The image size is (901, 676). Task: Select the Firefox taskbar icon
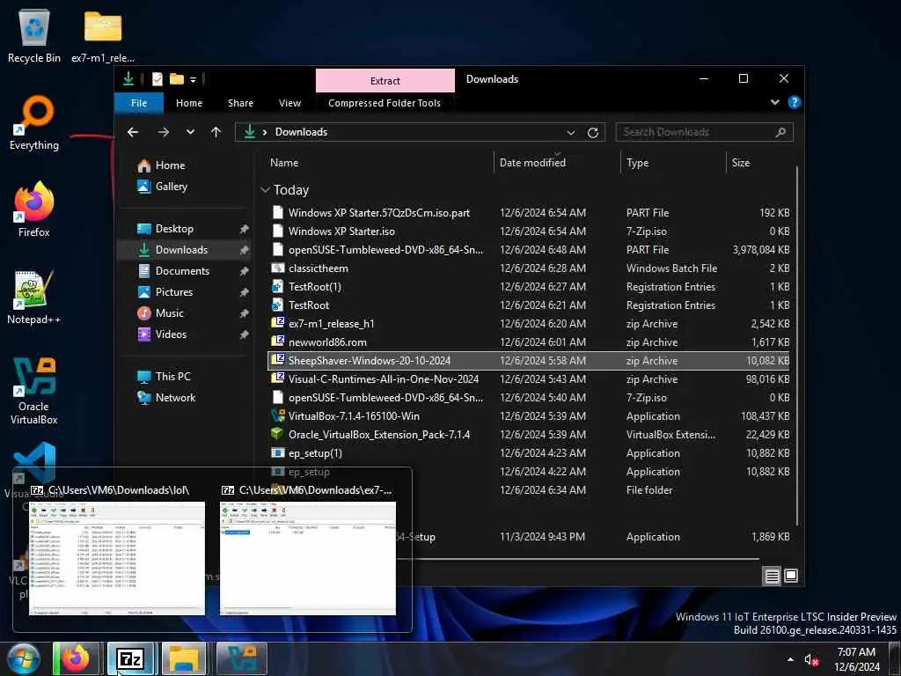(76, 658)
